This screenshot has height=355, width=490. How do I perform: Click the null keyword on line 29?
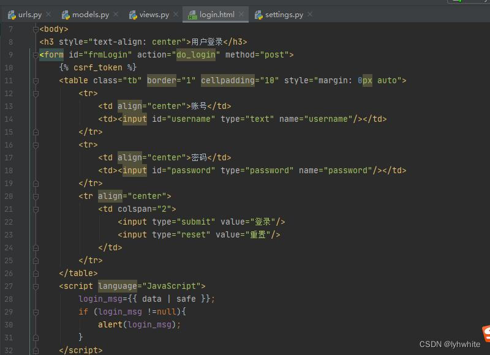click(166, 312)
